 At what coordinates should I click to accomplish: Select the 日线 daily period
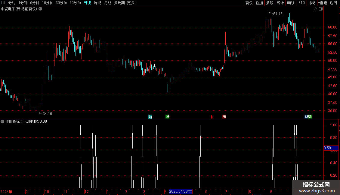[x=87, y=3]
